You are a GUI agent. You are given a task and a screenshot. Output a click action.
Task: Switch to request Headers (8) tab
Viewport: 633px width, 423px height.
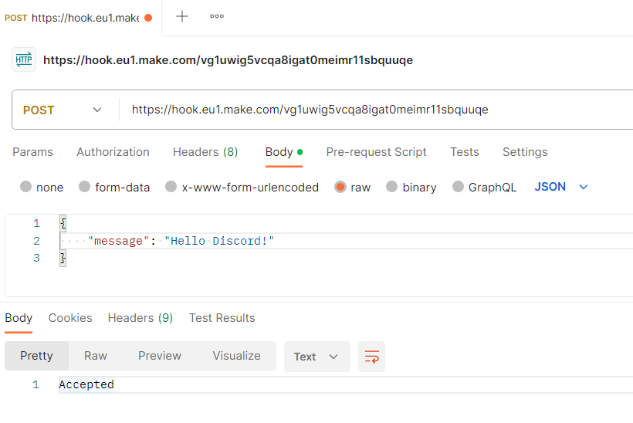[x=205, y=152]
